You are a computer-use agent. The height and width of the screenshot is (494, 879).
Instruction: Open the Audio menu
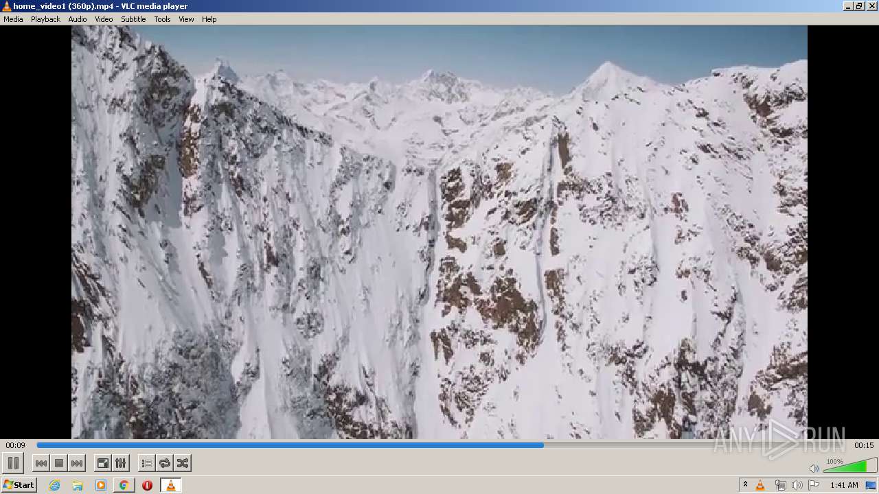[x=77, y=19]
